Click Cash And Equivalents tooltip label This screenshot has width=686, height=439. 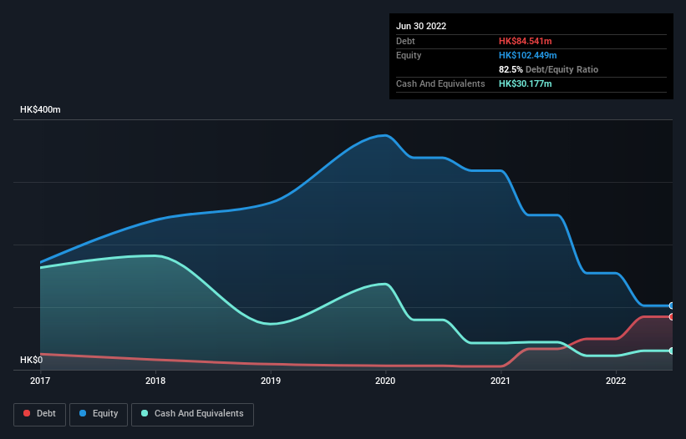440,83
